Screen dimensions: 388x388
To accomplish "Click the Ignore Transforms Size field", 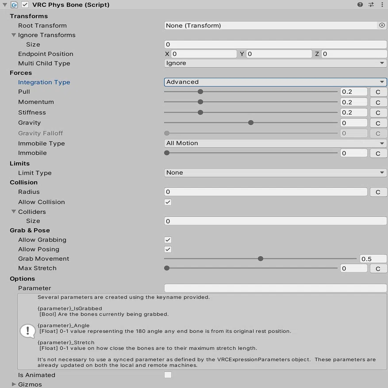I will [275, 44].
